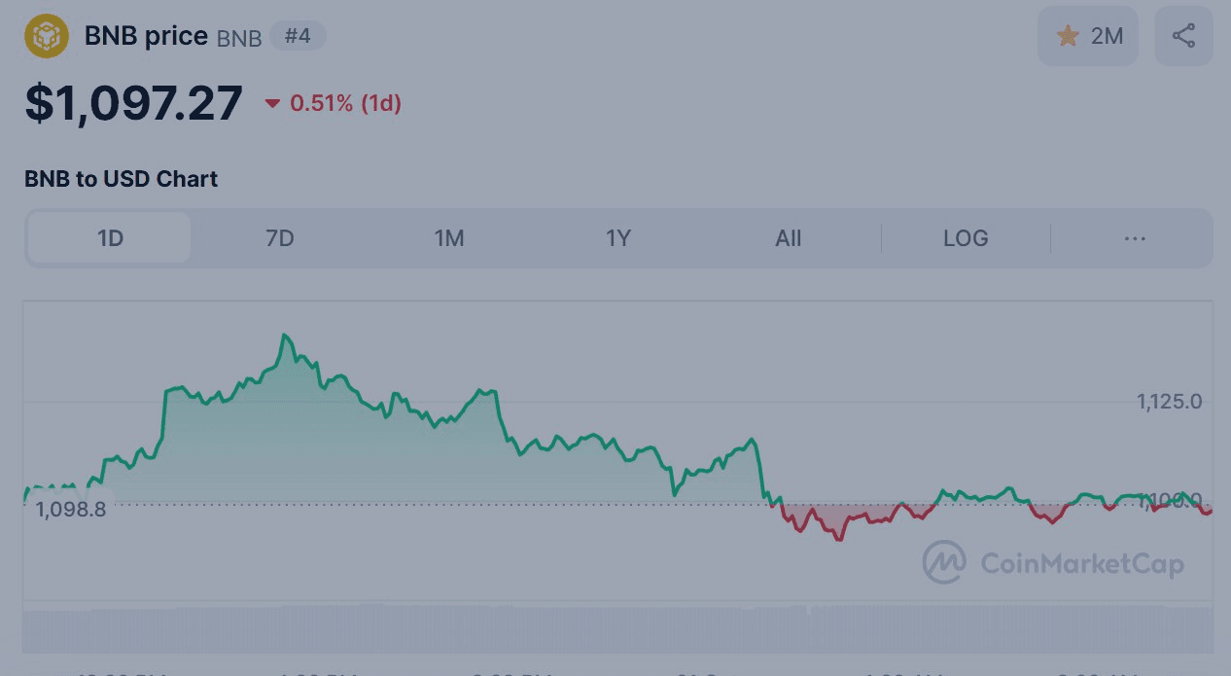Add BNB to watchlist via star icon
This screenshot has height=676, width=1231.
coord(1069,37)
